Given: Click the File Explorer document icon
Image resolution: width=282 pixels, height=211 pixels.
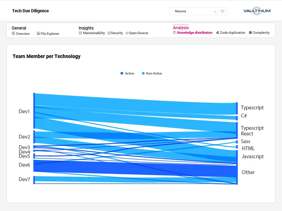Looking at the screenshot, I should [38, 33].
